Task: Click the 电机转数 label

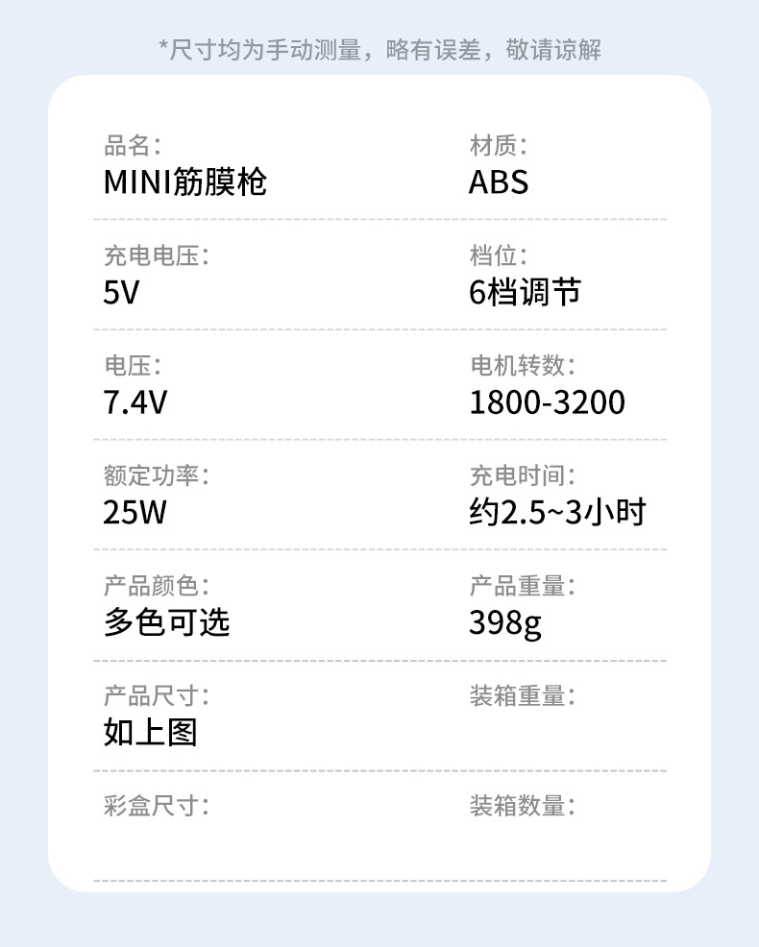Action: pyautogui.click(x=522, y=366)
